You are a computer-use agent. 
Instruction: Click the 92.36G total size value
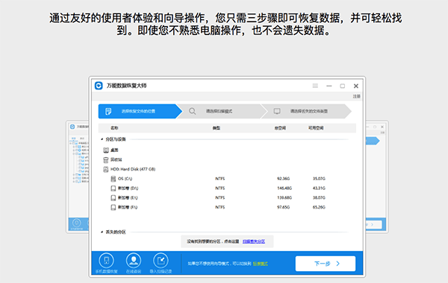(283, 179)
